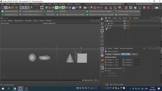Click NW Select Parent Object in Manager

pos(128,11)
